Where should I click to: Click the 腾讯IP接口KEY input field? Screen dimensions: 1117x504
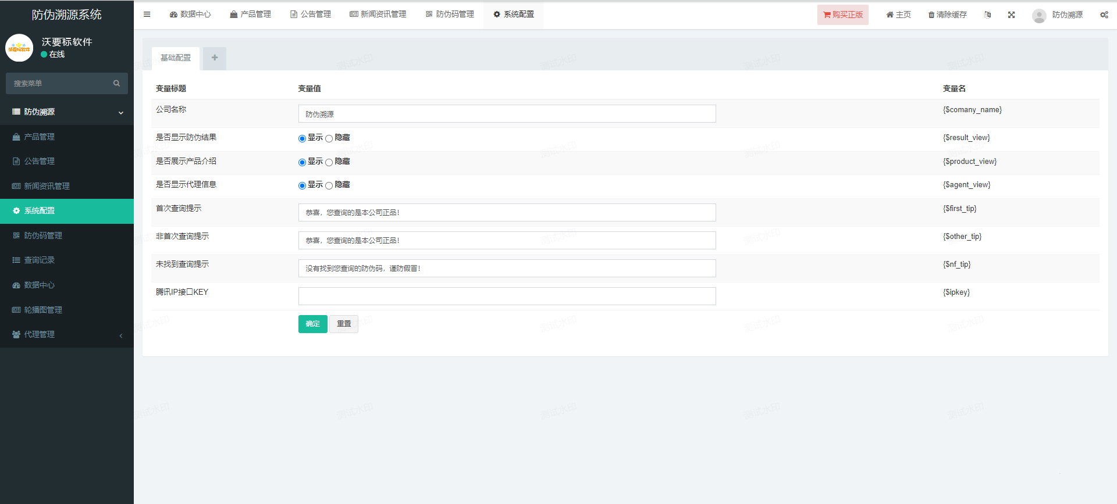(x=507, y=296)
